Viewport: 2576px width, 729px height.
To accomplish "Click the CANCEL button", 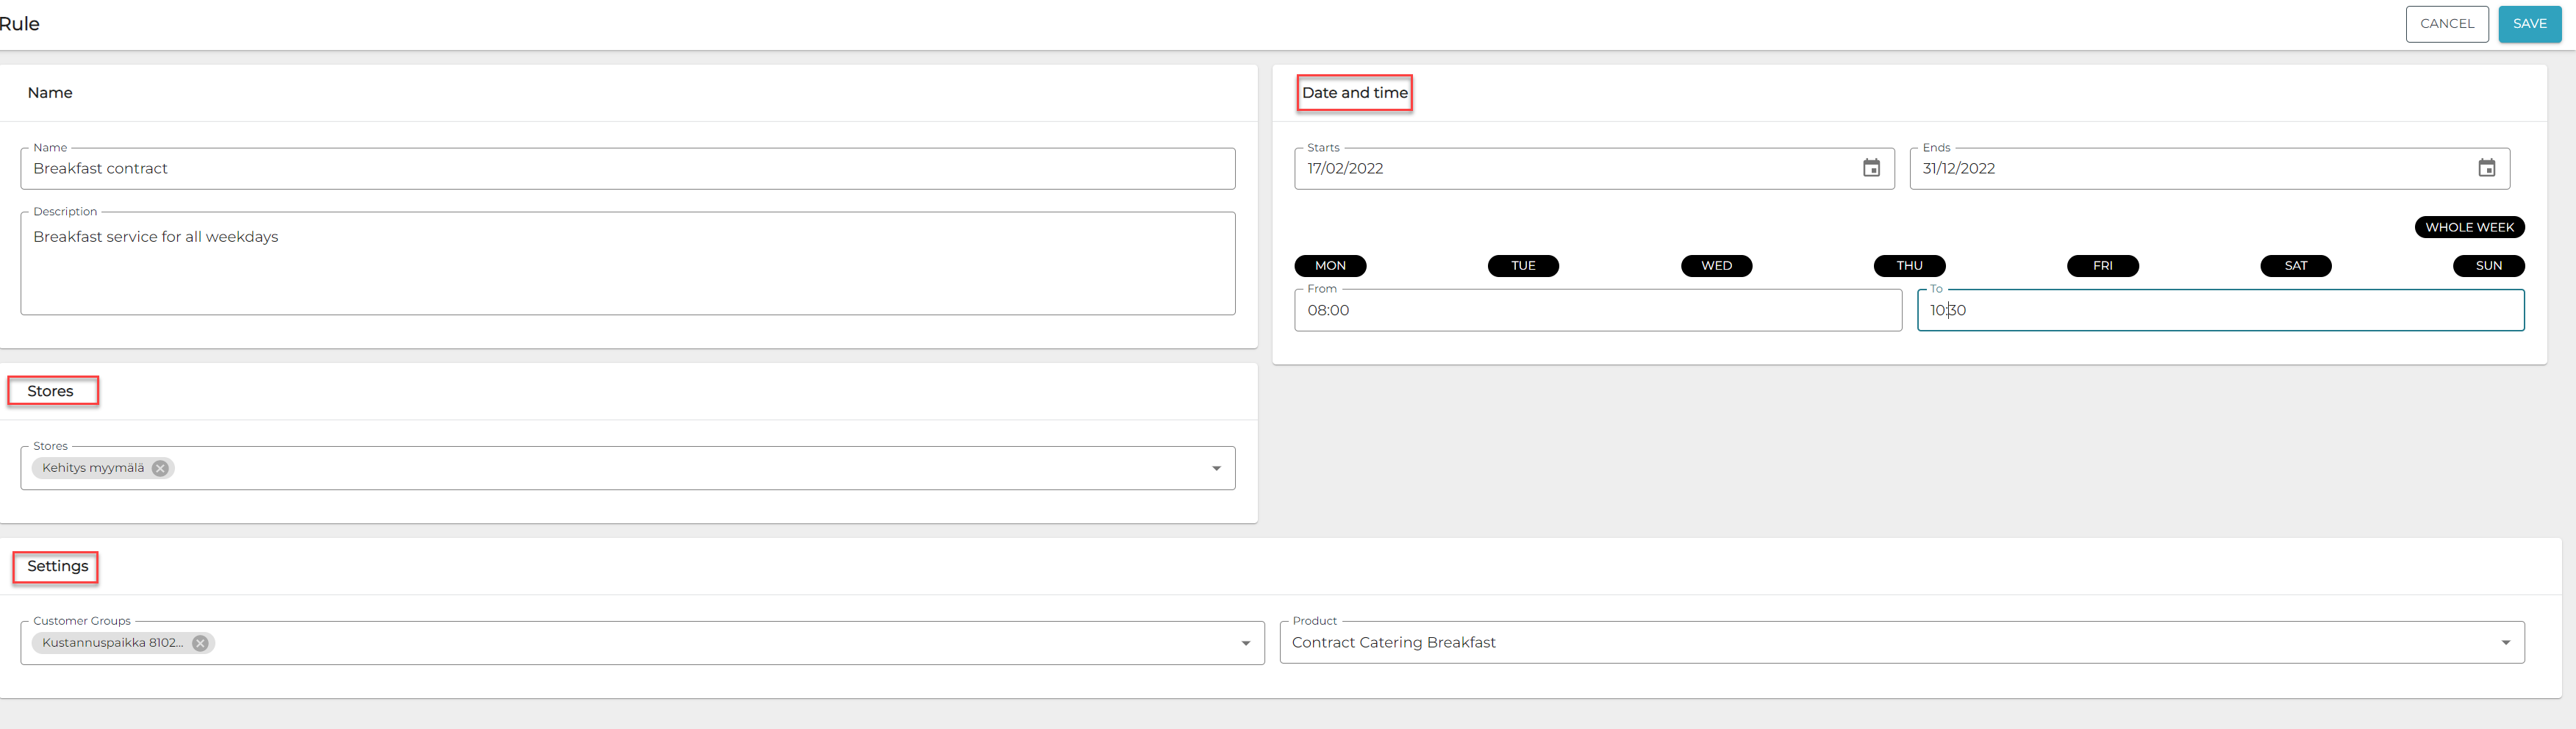I will click(x=2446, y=24).
